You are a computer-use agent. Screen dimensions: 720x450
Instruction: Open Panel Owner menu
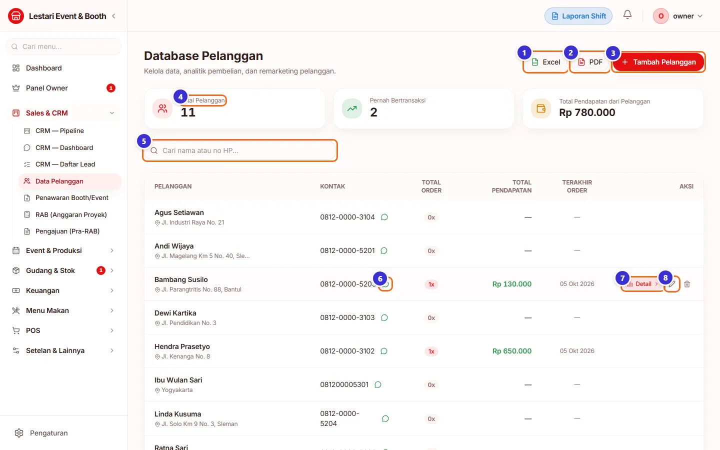click(x=63, y=88)
